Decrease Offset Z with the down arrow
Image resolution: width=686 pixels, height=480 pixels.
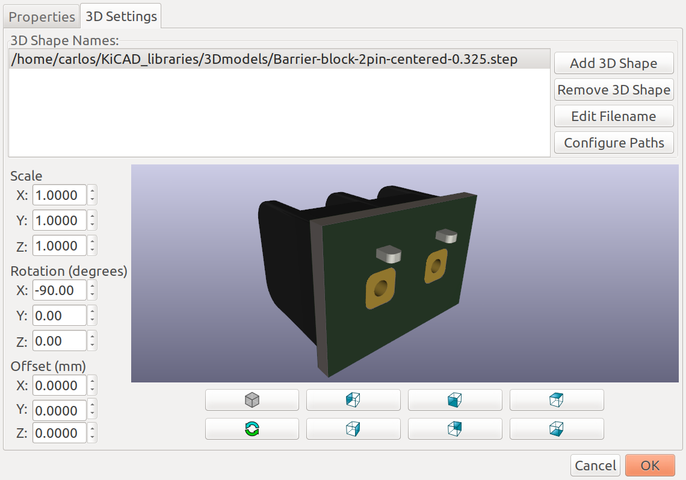click(x=92, y=437)
